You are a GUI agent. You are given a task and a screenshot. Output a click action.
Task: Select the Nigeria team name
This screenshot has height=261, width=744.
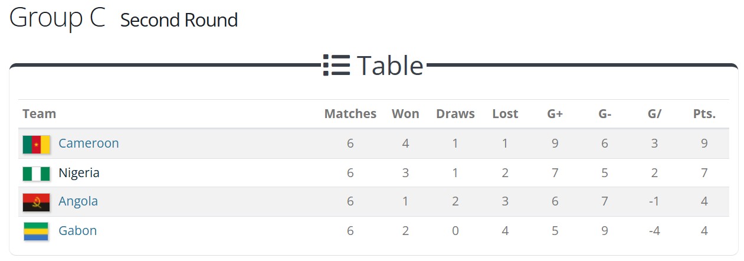[79, 173]
